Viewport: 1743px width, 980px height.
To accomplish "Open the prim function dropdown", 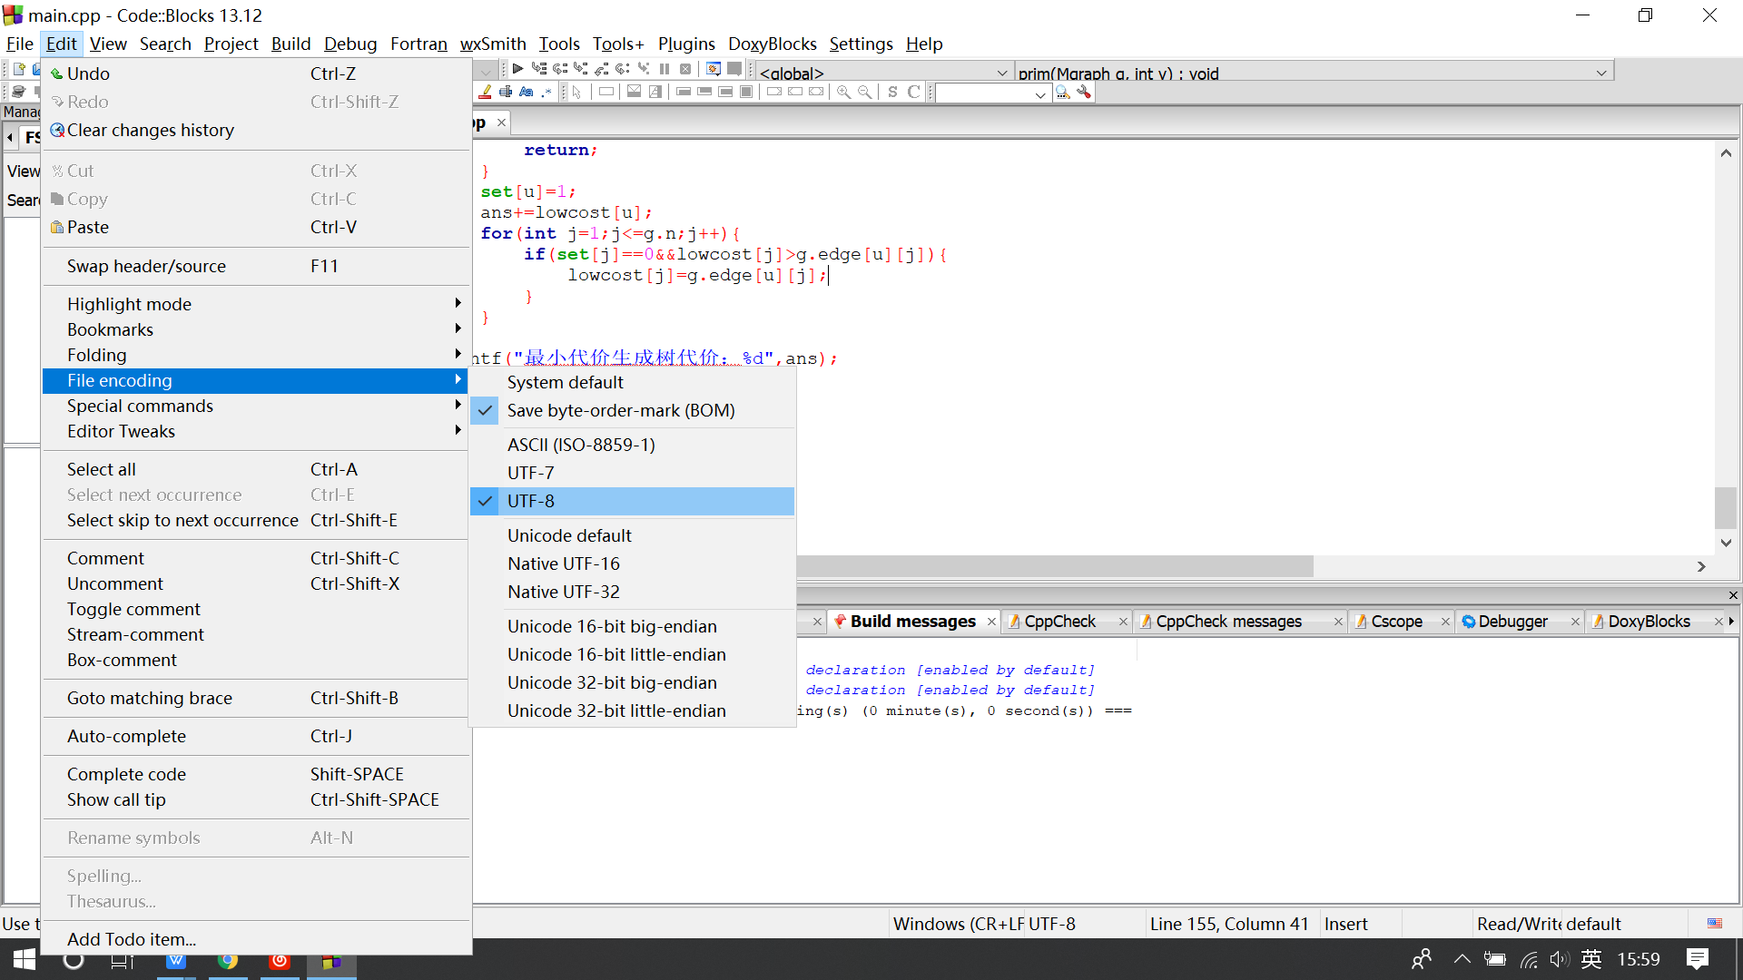I will coord(1314,73).
